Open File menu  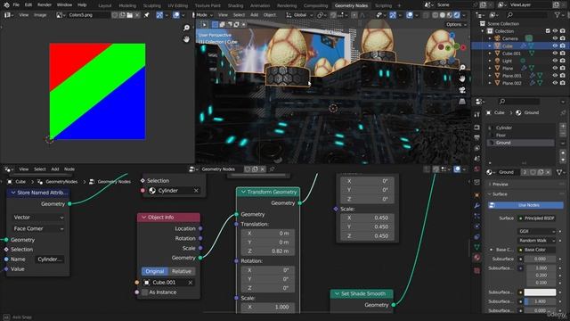[16, 5]
